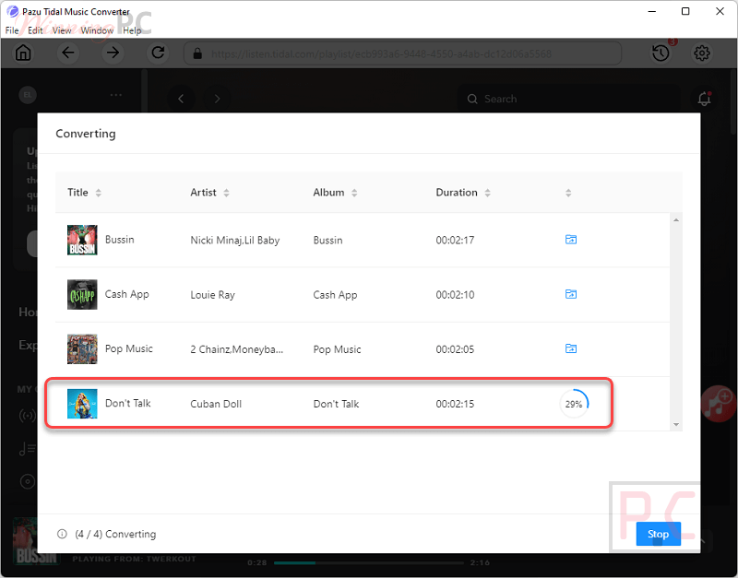
Task: Click scroll-down arrow of the song list
Action: click(676, 424)
